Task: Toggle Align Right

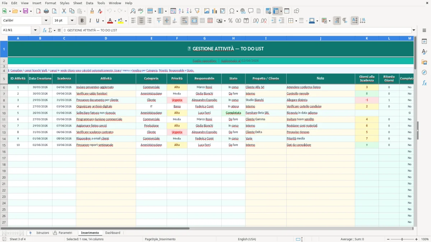Action: pyautogui.click(x=149, y=21)
